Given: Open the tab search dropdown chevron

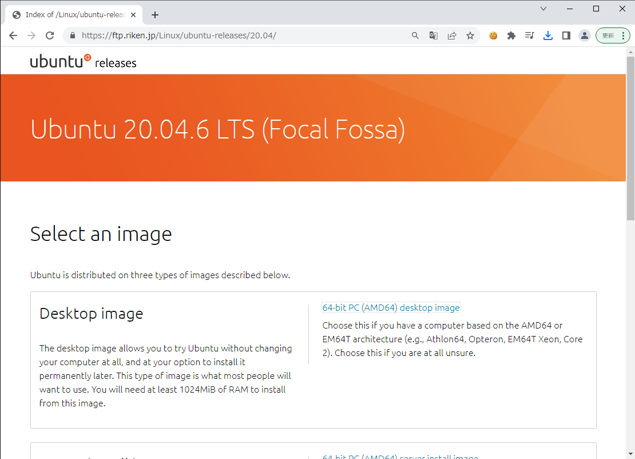Looking at the screenshot, I should tap(543, 9).
